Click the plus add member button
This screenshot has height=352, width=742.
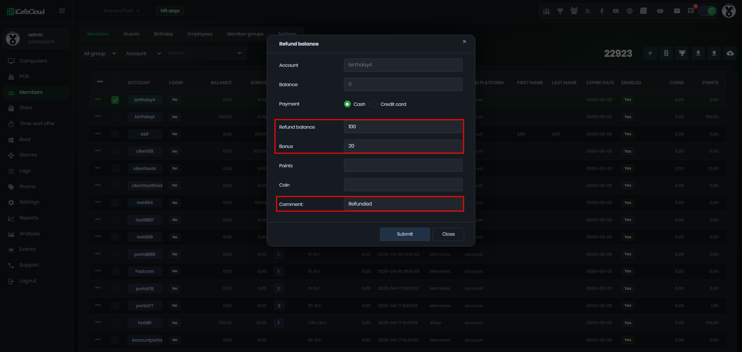tap(650, 53)
